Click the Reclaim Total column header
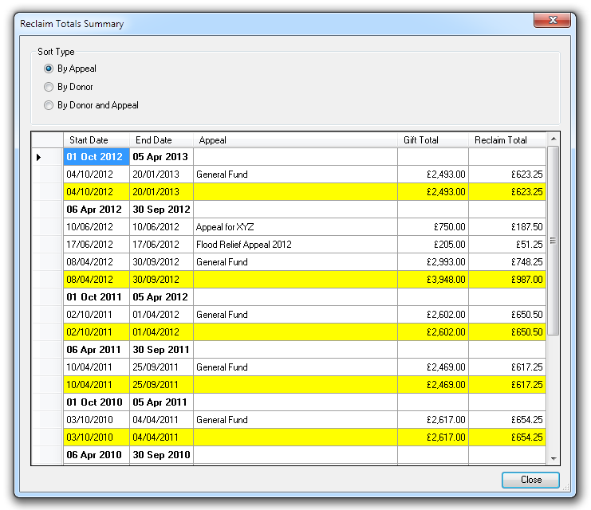This screenshot has width=591, height=510. pyautogui.click(x=507, y=139)
